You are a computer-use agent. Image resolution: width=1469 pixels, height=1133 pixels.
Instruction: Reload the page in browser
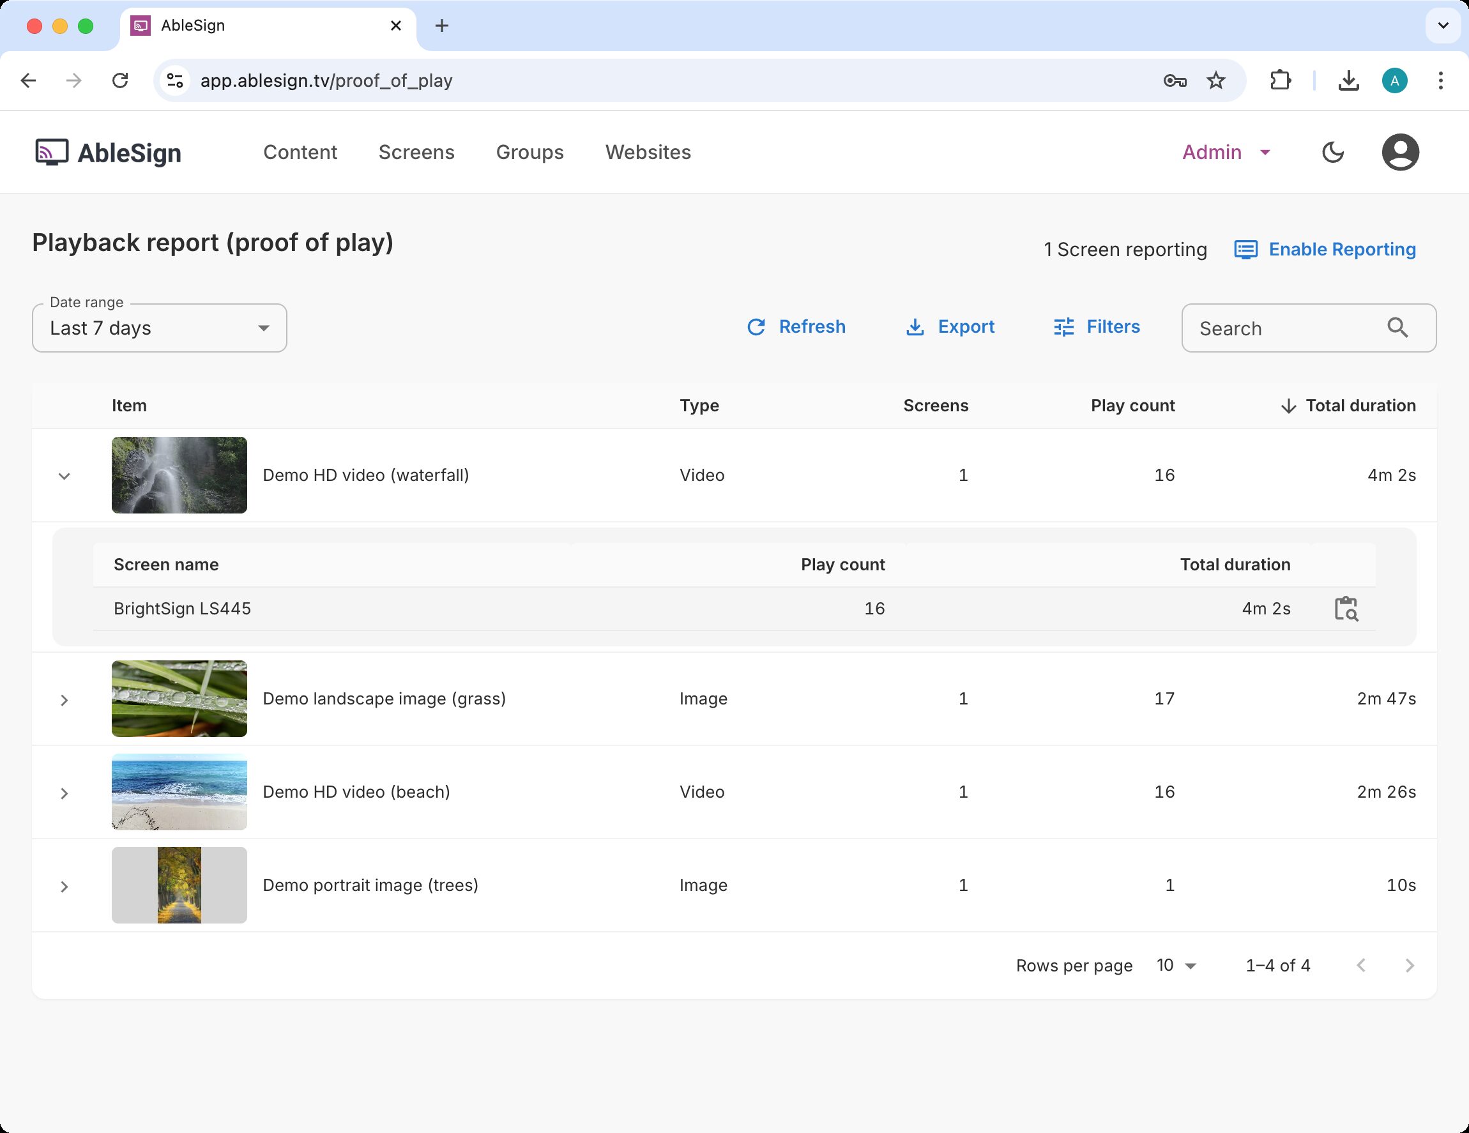(x=121, y=80)
